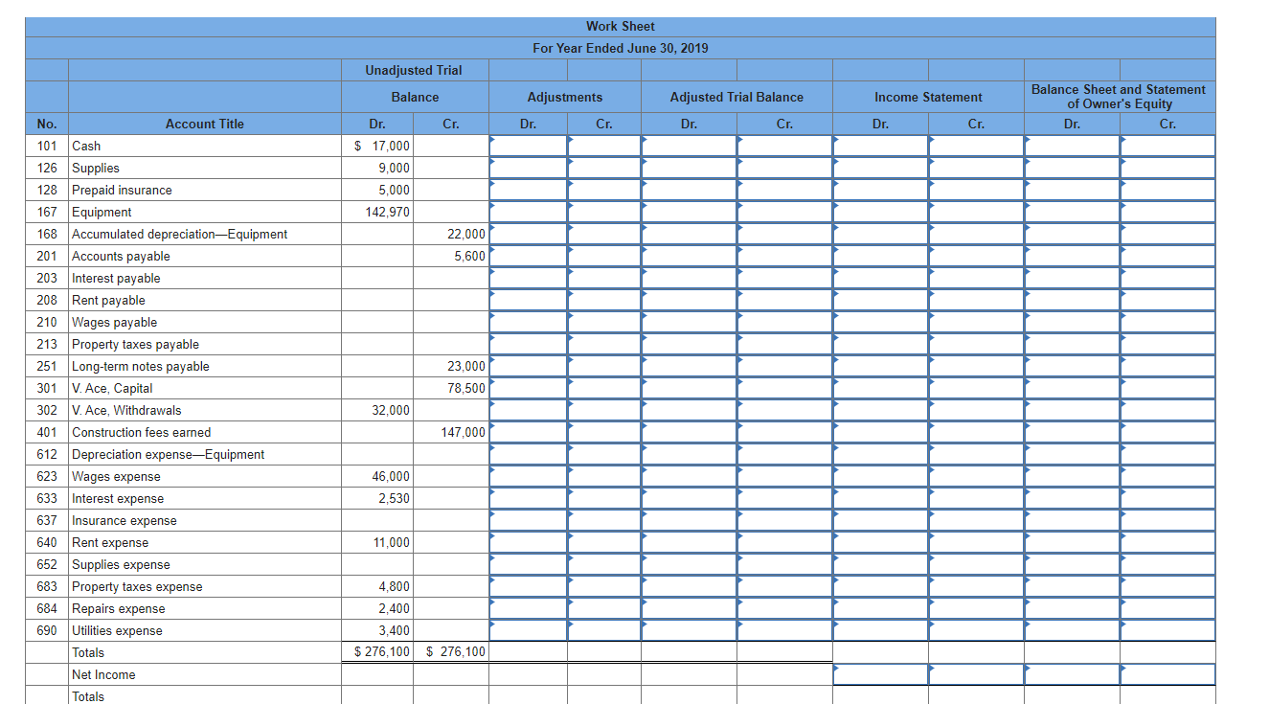
Task: Click Utilities expense Adjusted Trial Balance Dr. cell
Action: point(689,630)
